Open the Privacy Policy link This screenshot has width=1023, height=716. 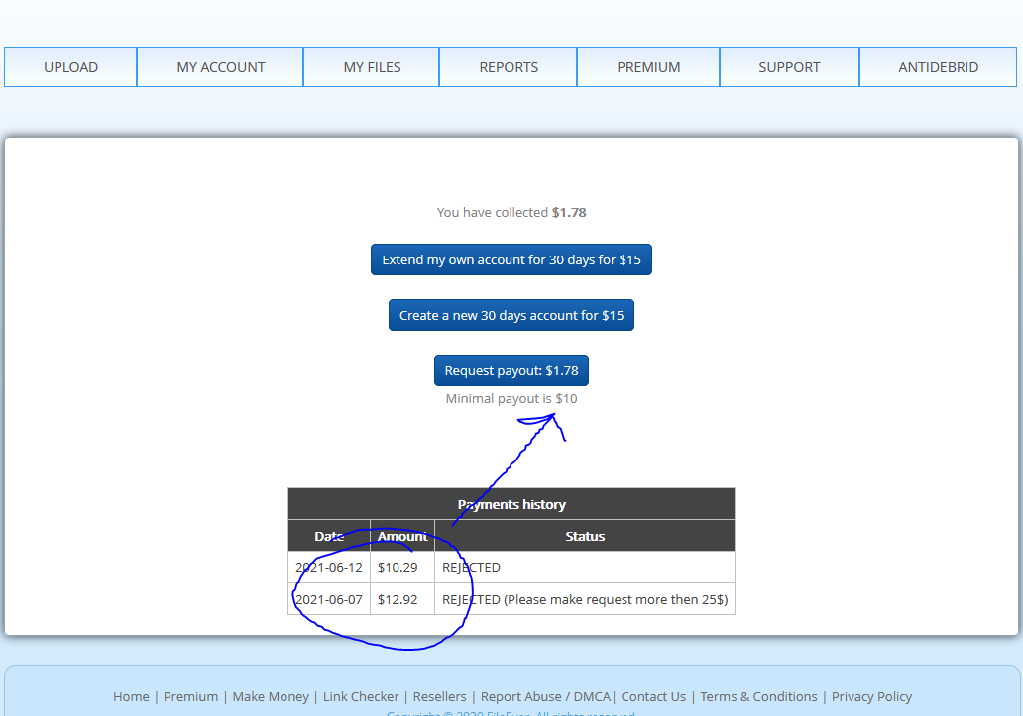pyautogui.click(x=871, y=696)
